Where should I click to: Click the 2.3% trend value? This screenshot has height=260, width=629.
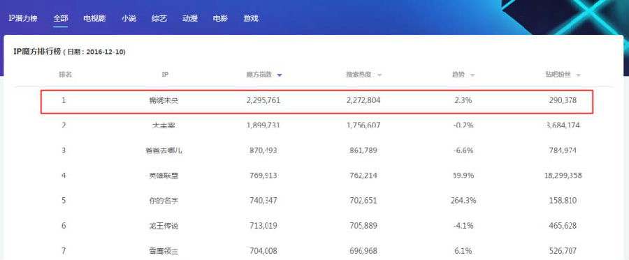[463, 100]
